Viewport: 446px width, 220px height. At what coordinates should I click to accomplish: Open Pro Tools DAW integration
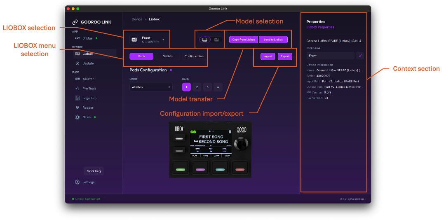pos(85,89)
